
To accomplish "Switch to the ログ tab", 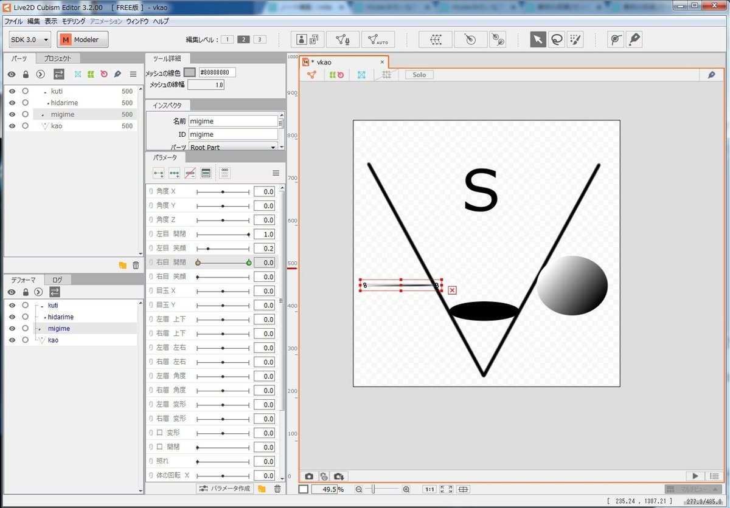I will tap(57, 280).
